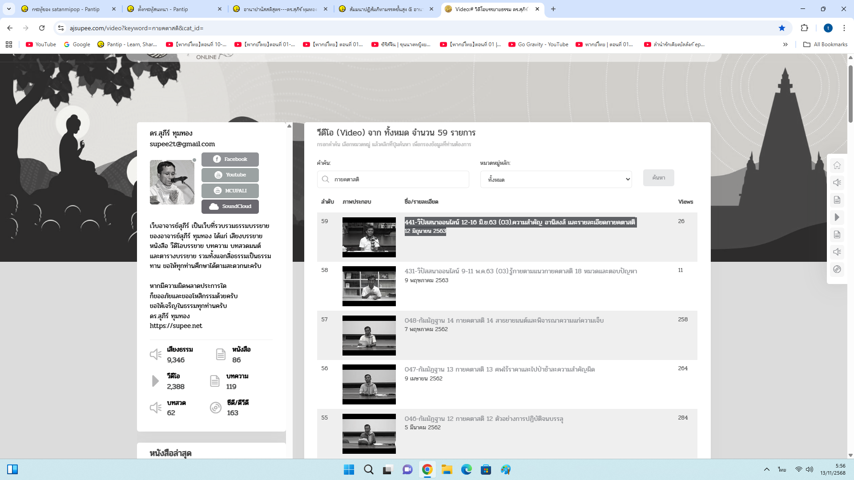This screenshot has width=854, height=480.
Task: Click the วีดีโอ play icon in stats
Action: [155, 381]
